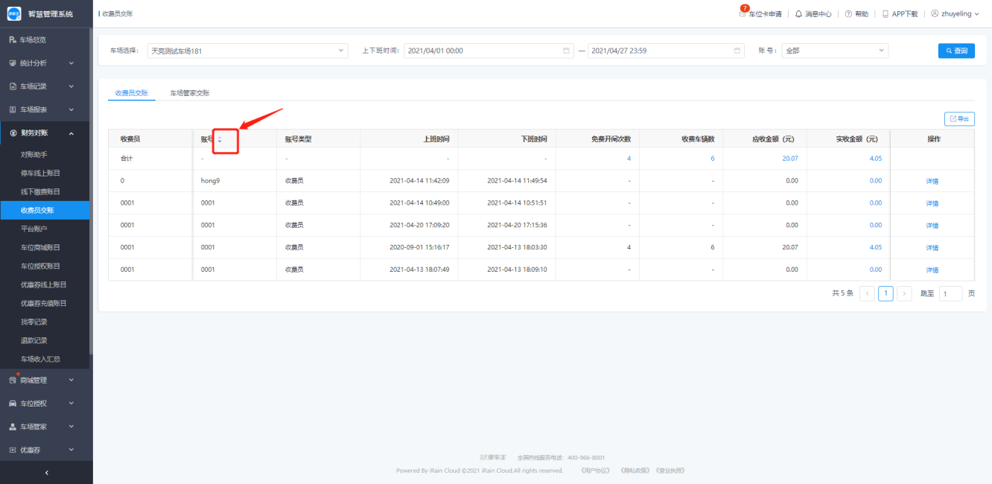Click the 合计 应收金额 value 20.07
Image resolution: width=992 pixels, height=484 pixels.
click(x=790, y=159)
